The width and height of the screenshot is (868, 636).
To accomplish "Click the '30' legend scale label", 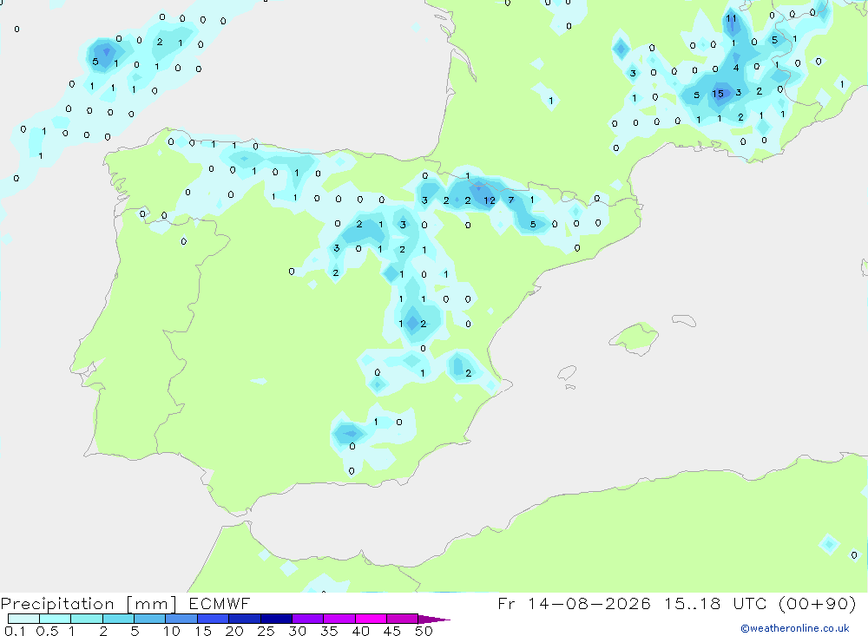I will [297, 631].
